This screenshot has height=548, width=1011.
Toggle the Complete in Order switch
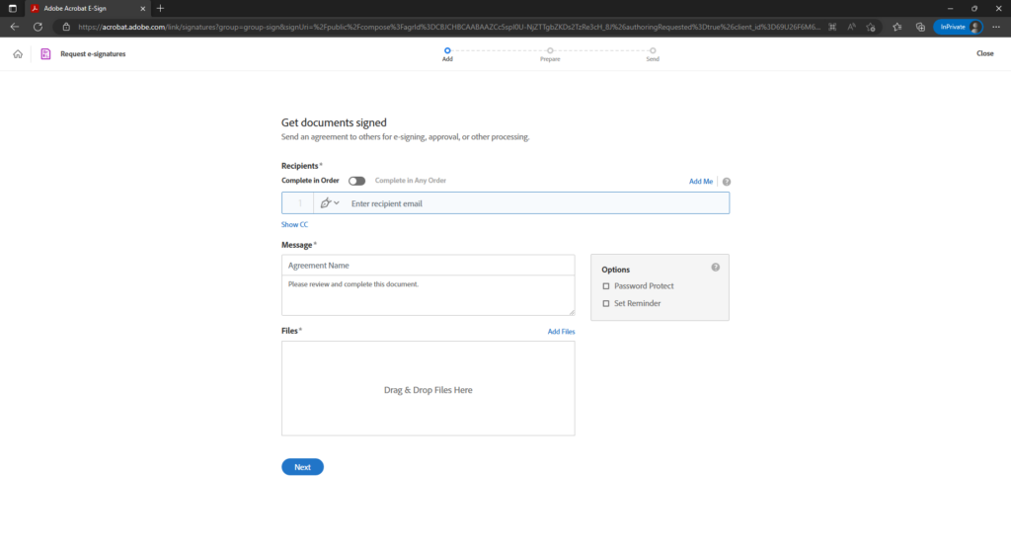click(356, 181)
